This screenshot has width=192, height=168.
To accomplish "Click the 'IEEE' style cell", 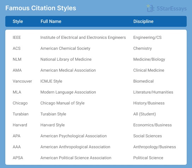I will (x=17, y=37).
